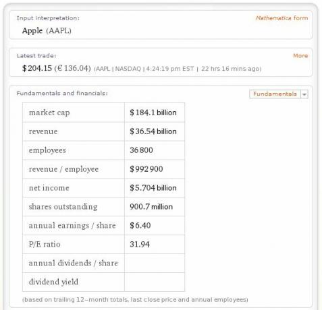The height and width of the screenshot is (310, 322).
Task: Click the 'employees' row label
Action: [x=47, y=150]
